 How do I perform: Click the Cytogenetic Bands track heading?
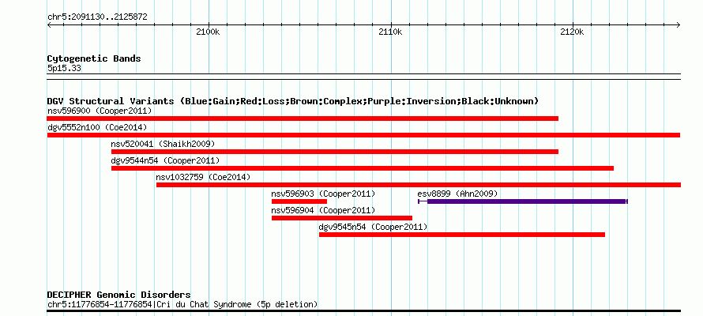[x=94, y=58]
